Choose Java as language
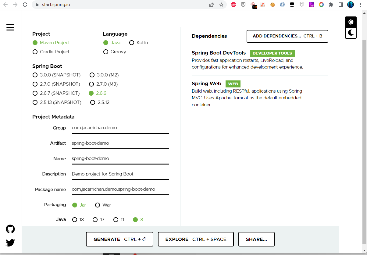 112,43
